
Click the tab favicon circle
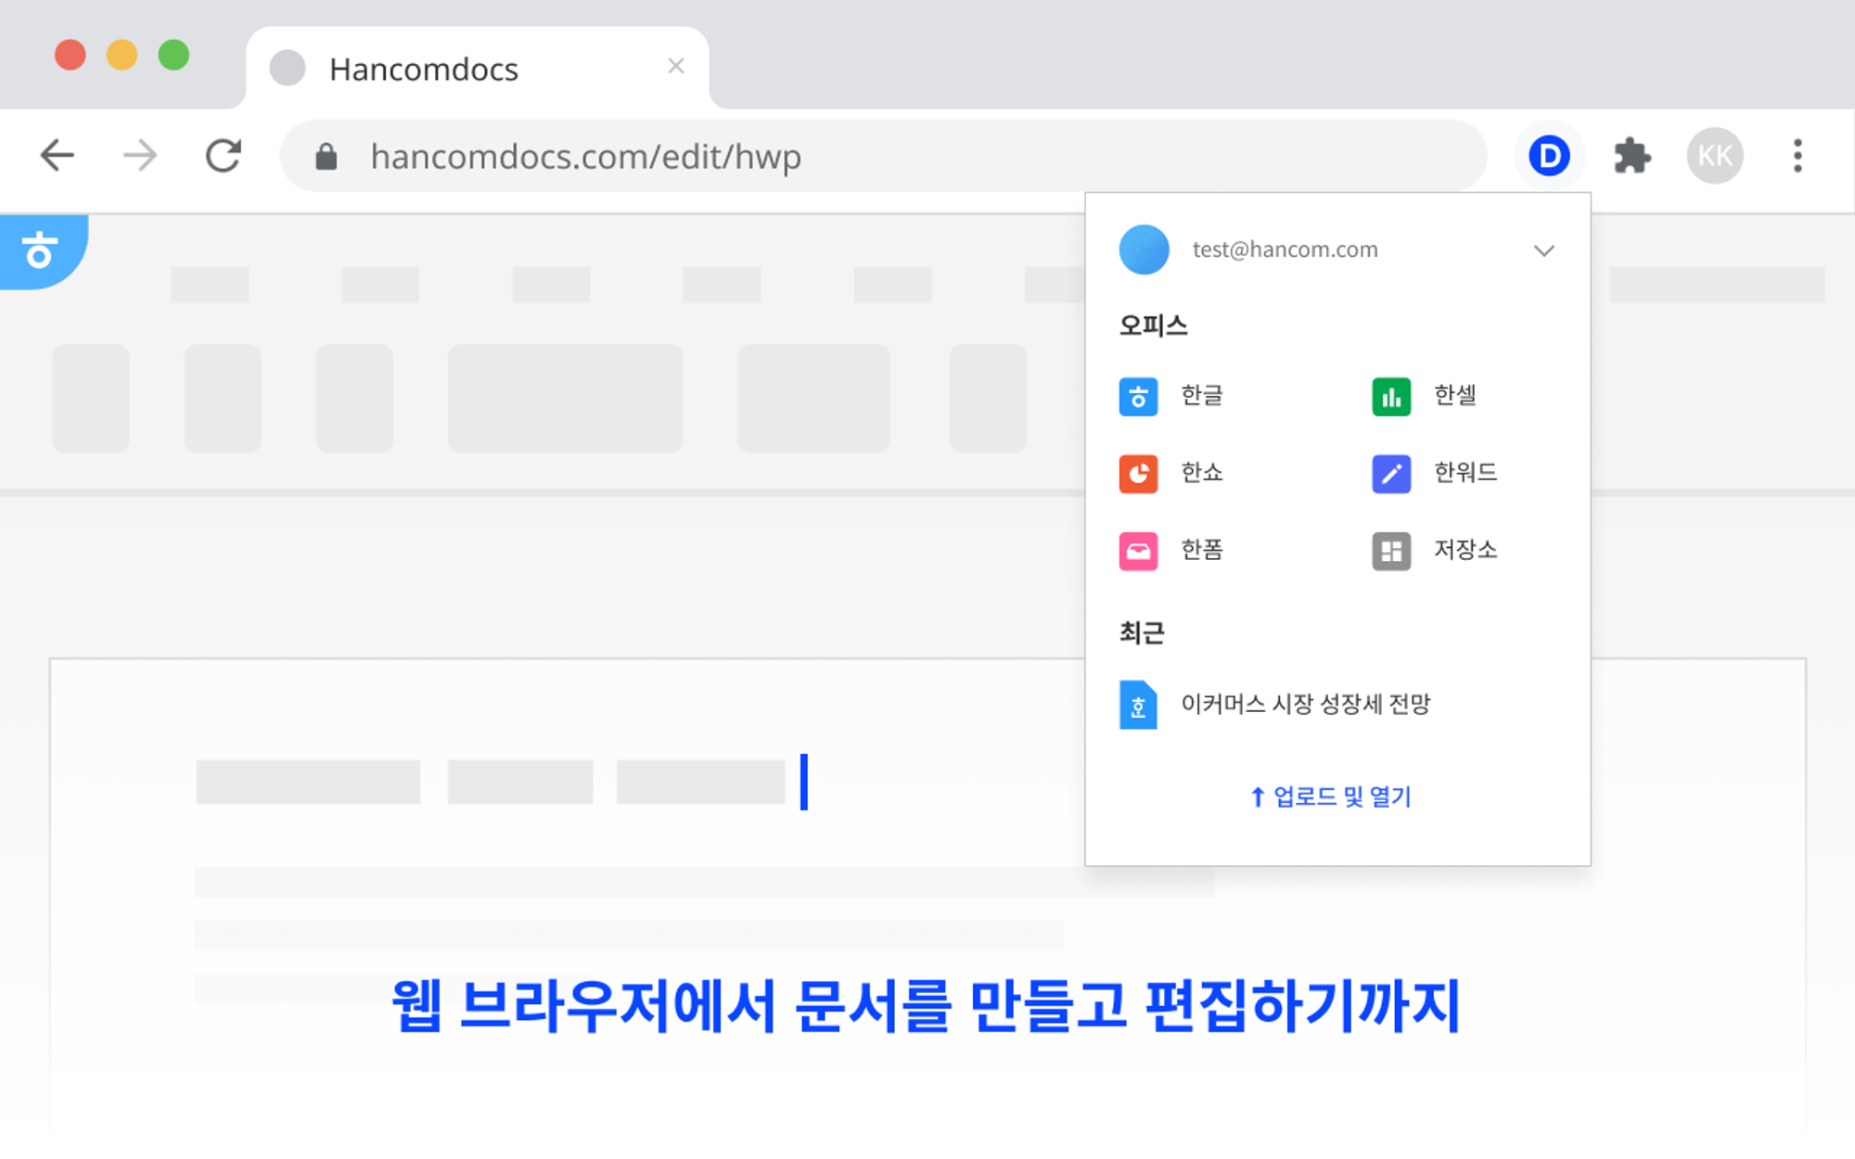pos(288,68)
